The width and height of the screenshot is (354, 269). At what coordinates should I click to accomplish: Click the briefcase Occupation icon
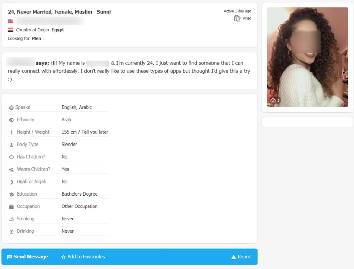coord(11,207)
